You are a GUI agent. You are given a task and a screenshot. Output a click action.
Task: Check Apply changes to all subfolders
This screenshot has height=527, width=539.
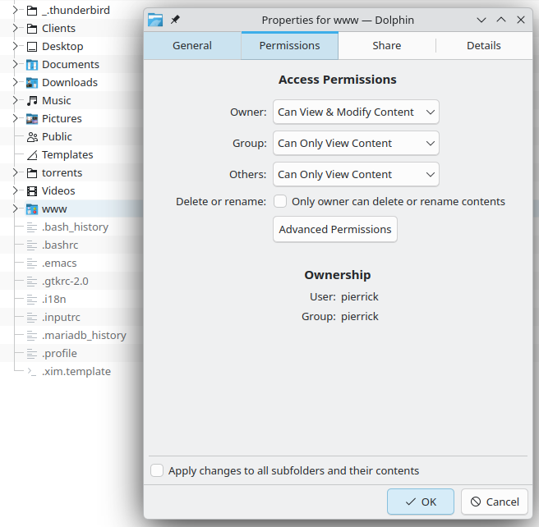[x=157, y=470]
